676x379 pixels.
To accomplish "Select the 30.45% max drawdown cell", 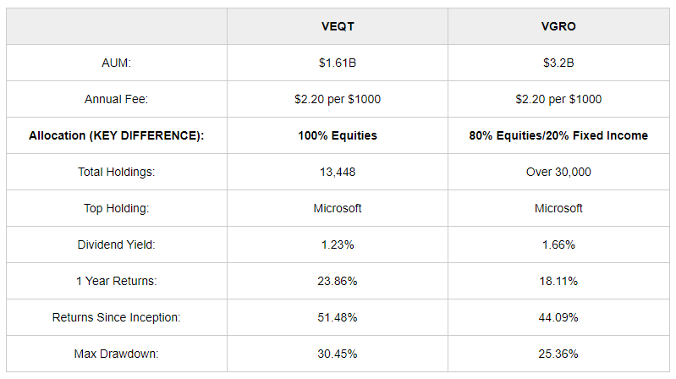I will 337,354.
